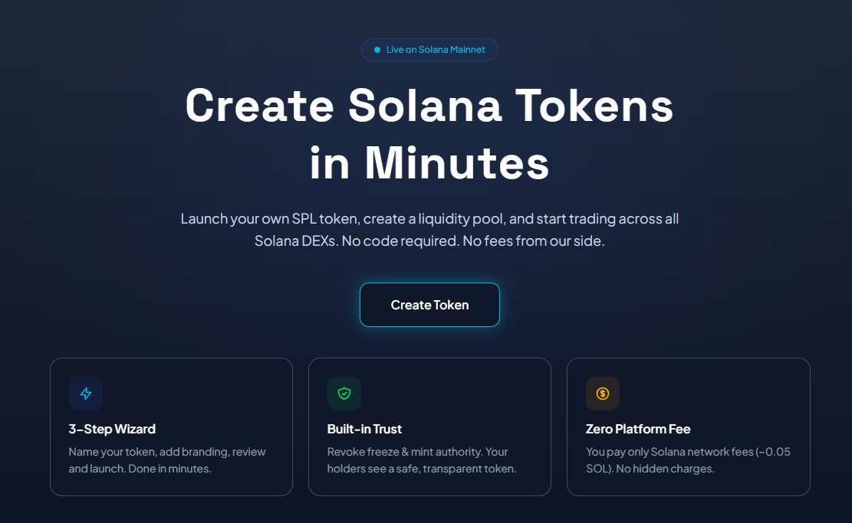Screen dimensions: 852x523
Task: Click the 3-Step Wizard description text
Action: pos(166,459)
